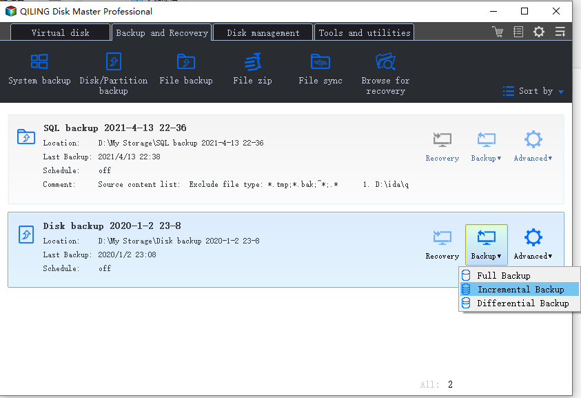Switch to Backup and Recovery tab
This screenshot has width=581, height=398.
point(161,32)
